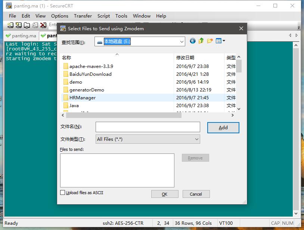Click the file list horizontal scrollbar thumb
Image resolution: width=304 pixels, height=230 pixels.
(124, 115)
